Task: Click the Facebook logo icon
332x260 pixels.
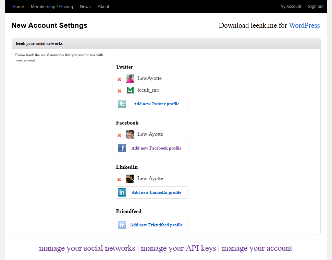Action: 122,148
